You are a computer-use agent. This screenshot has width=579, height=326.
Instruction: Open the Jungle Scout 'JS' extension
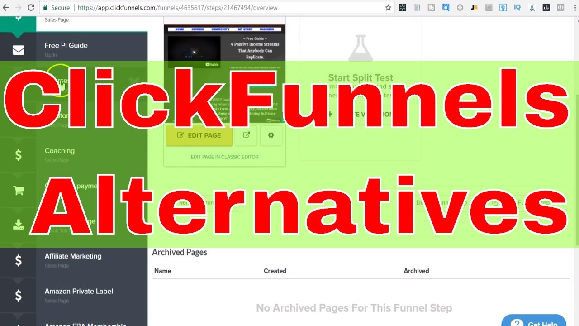[x=474, y=8]
